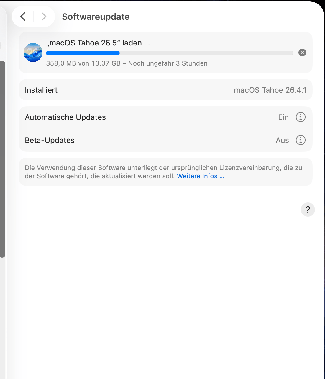Image resolution: width=325 pixels, height=379 pixels.
Task: Click the blue download progress bar
Action: point(170,53)
